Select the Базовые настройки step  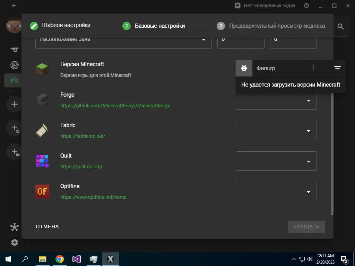(154, 26)
